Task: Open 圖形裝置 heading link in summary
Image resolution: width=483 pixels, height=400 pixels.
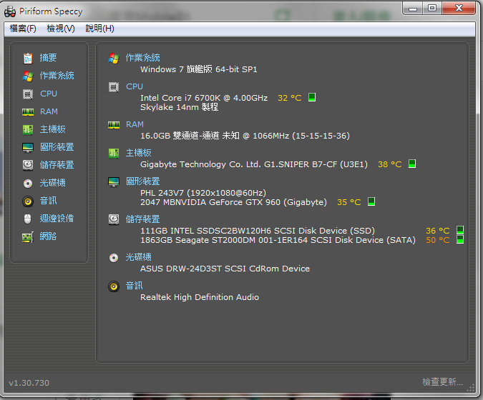Action: click(143, 181)
